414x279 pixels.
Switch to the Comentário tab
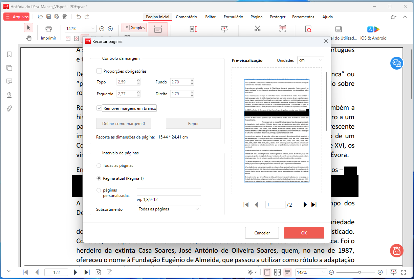click(186, 17)
